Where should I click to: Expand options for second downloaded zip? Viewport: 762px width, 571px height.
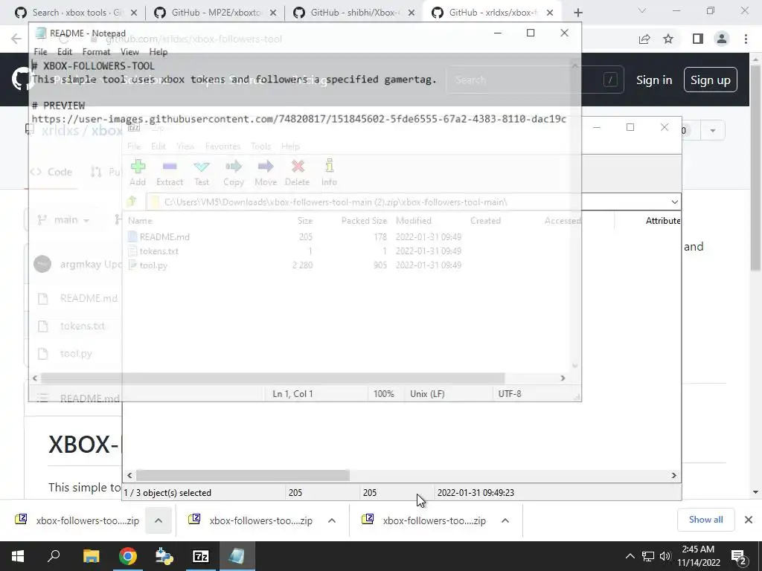[332, 520]
